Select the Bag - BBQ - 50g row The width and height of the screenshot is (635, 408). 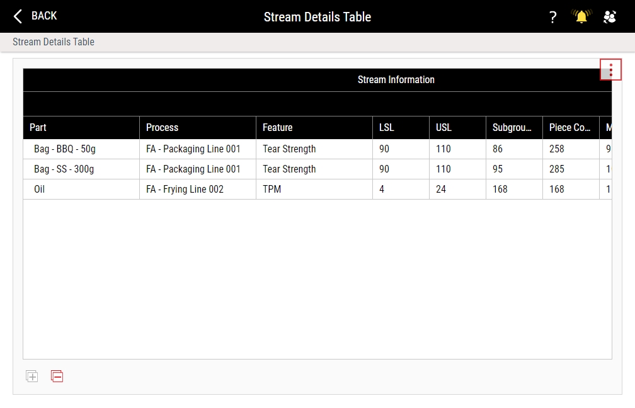pos(317,149)
